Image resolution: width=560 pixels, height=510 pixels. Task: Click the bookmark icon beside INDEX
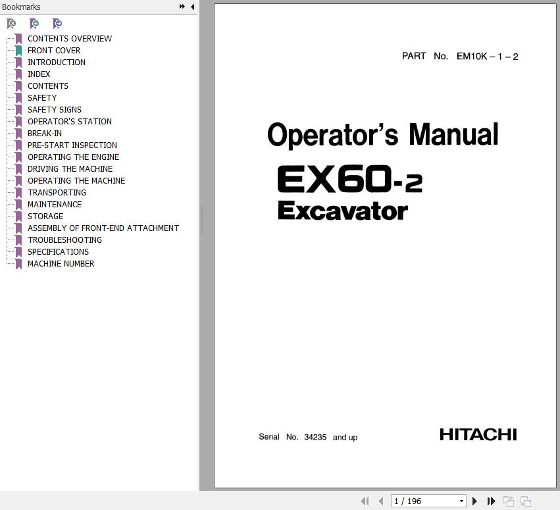[18, 74]
